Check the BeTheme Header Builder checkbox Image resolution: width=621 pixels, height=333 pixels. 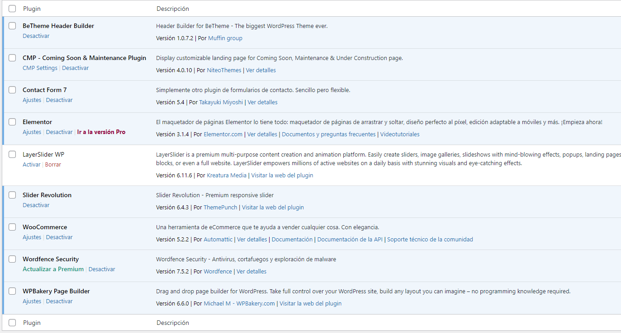[x=12, y=26]
